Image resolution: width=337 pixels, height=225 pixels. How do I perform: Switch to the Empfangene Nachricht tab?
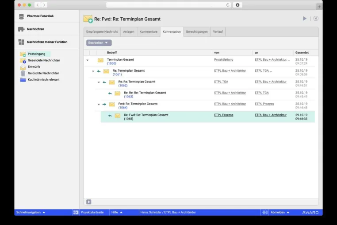102,31
